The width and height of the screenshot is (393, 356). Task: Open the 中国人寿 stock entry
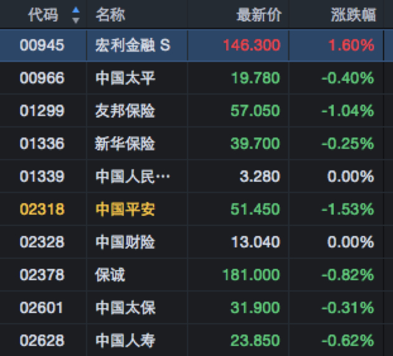click(125, 340)
